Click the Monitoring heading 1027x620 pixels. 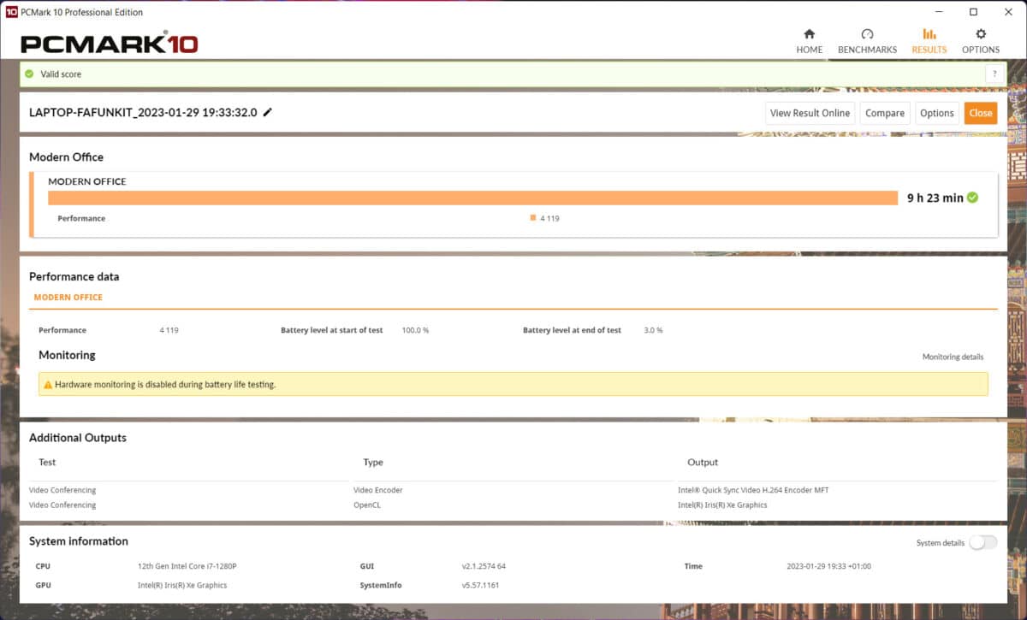(x=67, y=355)
